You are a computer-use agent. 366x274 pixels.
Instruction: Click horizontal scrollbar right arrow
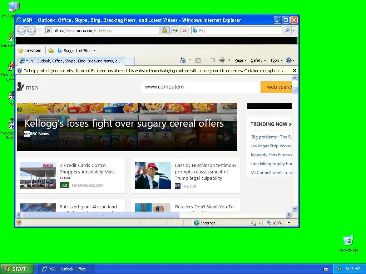288,214
